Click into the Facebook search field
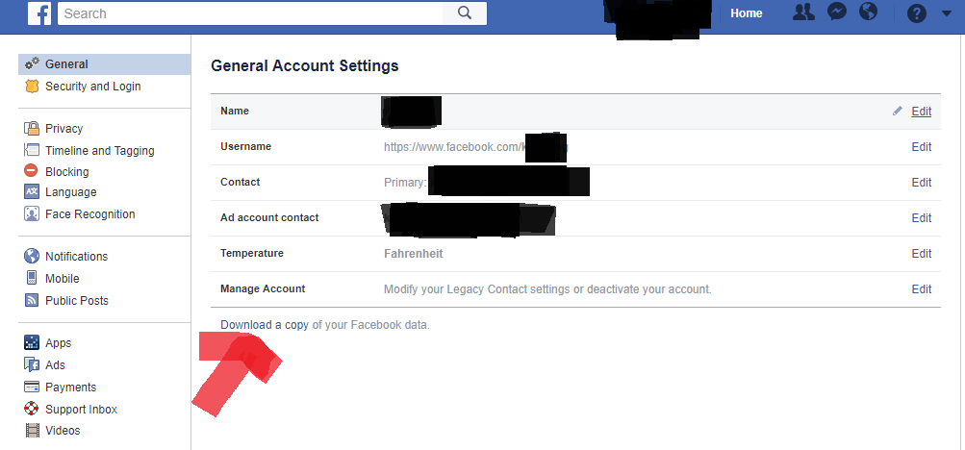965x450 pixels. [250, 13]
